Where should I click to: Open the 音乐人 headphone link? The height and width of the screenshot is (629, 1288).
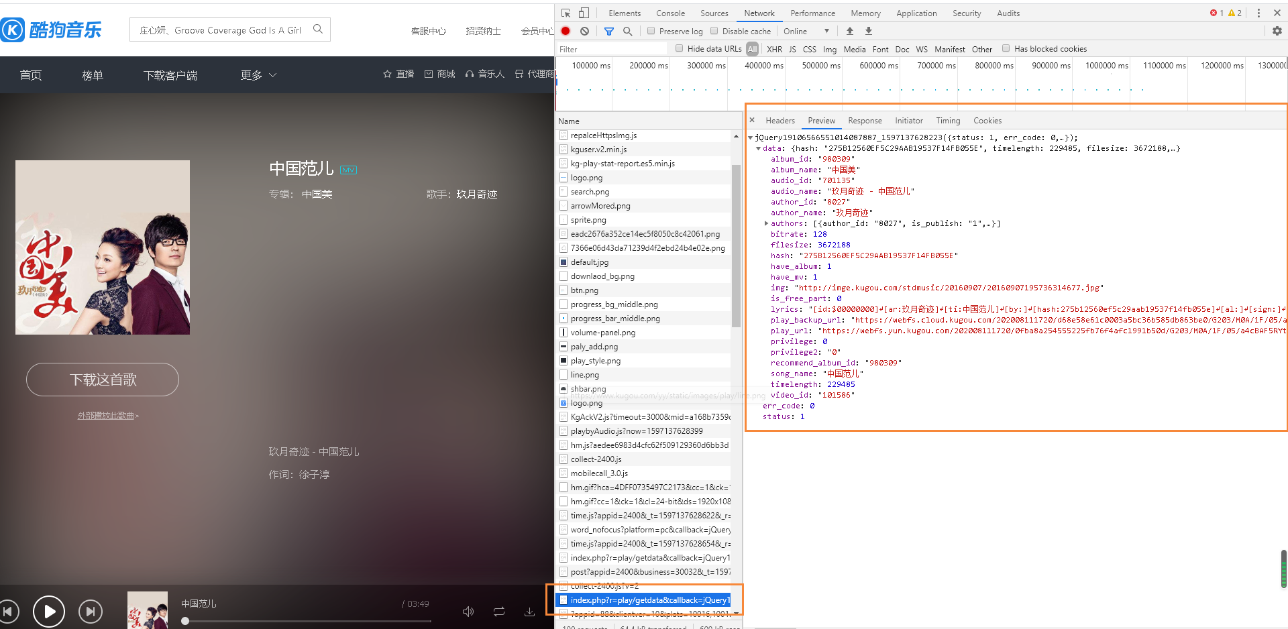[x=484, y=74]
